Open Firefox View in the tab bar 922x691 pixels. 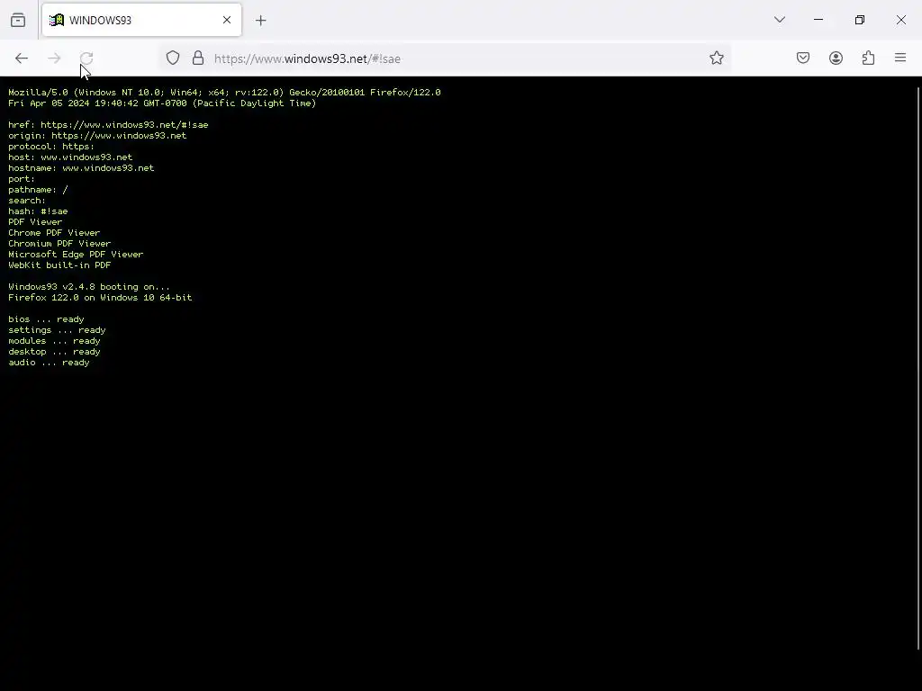pyautogui.click(x=18, y=20)
